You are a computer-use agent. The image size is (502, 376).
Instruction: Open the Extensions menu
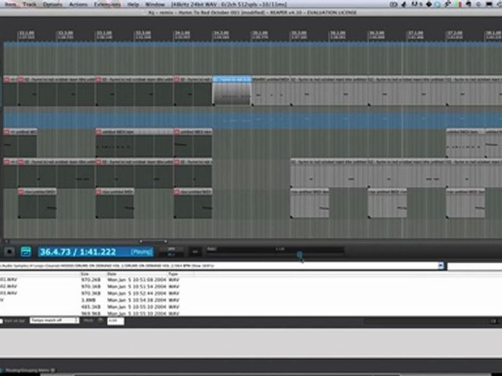107,5
